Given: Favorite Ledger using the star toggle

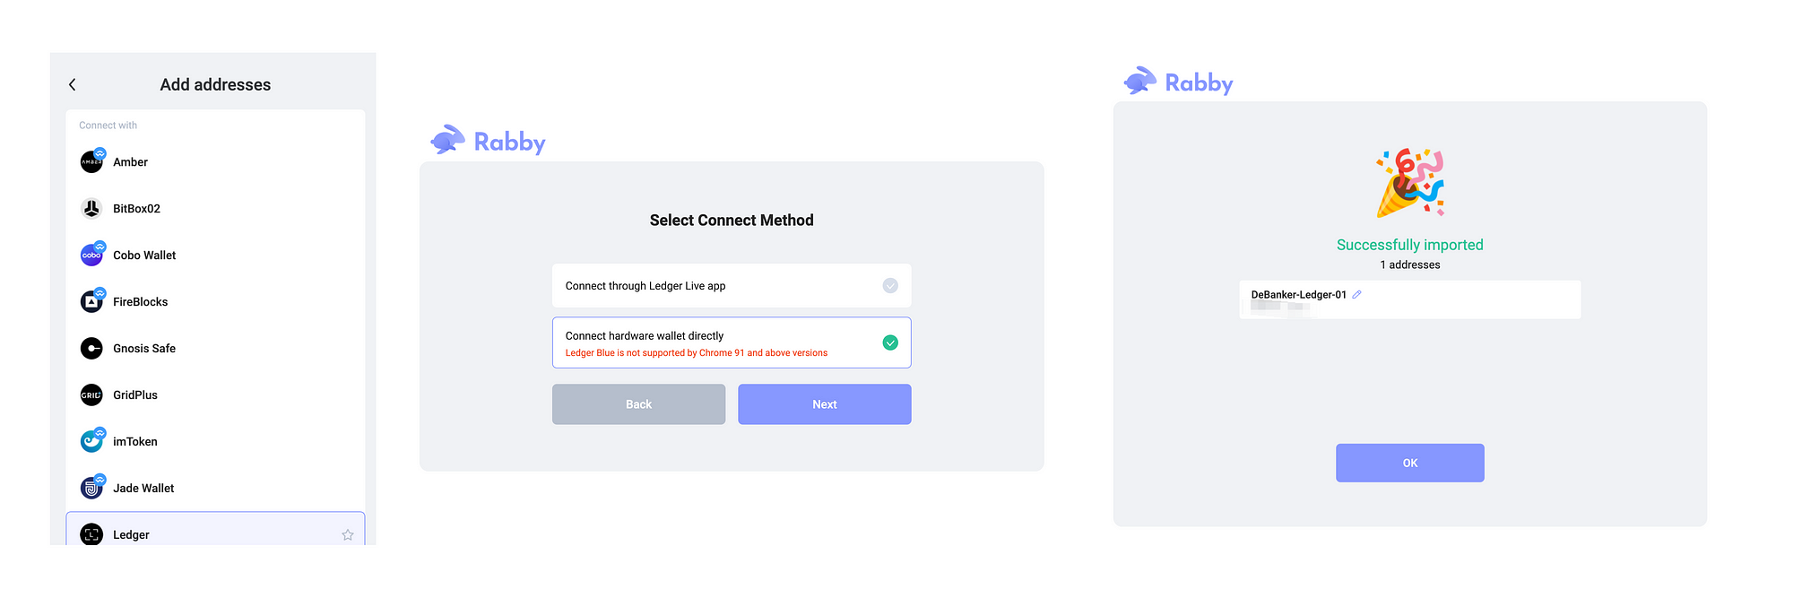Looking at the screenshot, I should [x=347, y=534].
